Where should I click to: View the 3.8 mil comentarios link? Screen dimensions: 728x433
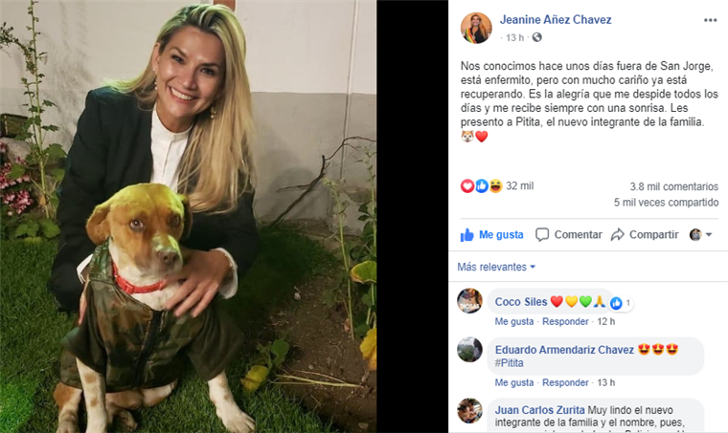(673, 186)
